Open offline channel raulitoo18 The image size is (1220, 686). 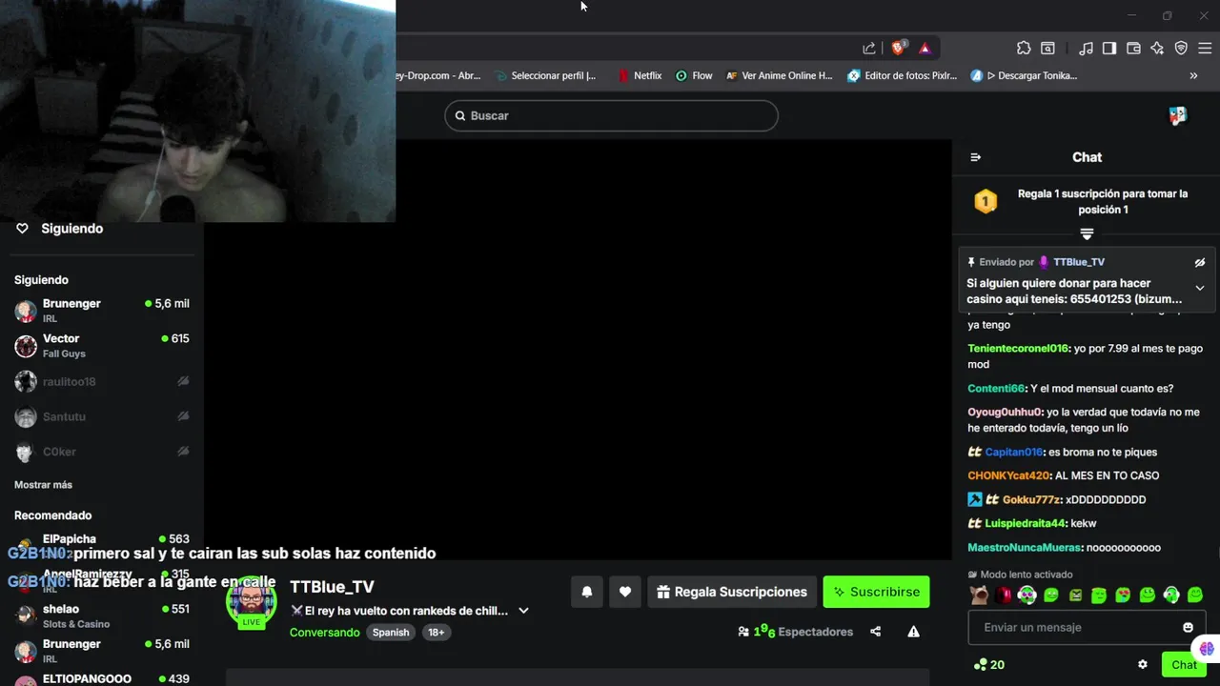point(102,381)
